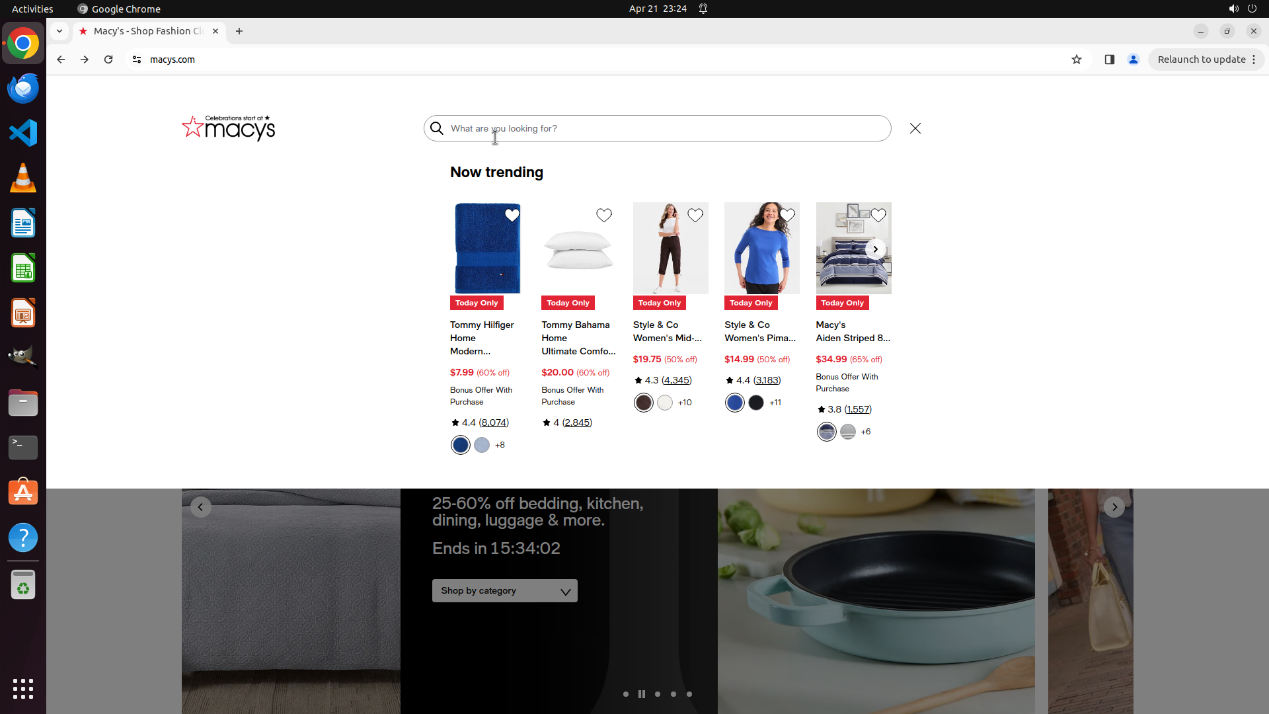Image resolution: width=1269 pixels, height=714 pixels.
Task: Favorite the Tommy Bahama pillow heart
Action: pyautogui.click(x=603, y=216)
